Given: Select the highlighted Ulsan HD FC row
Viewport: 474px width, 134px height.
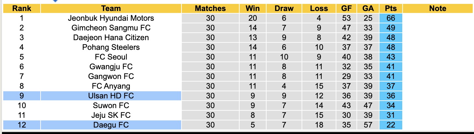Looking at the screenshot, I should (111, 96).
